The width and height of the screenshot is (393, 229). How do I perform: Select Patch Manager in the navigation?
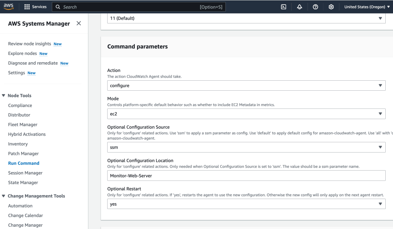(23, 154)
